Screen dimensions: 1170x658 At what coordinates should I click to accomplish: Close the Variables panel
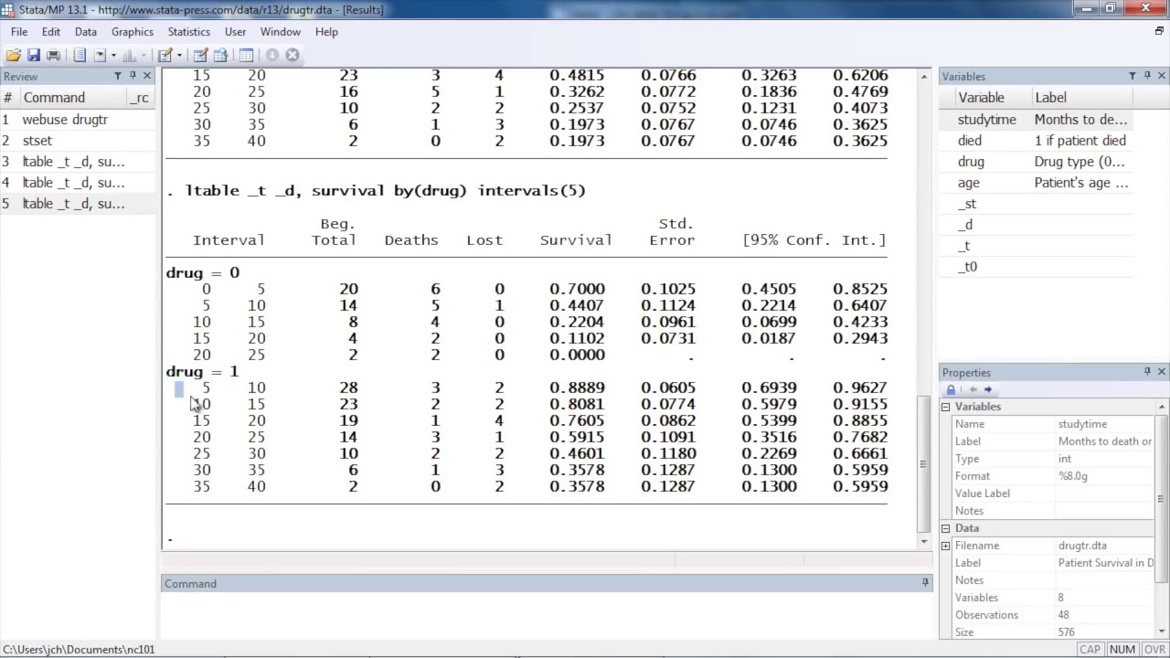[1162, 76]
